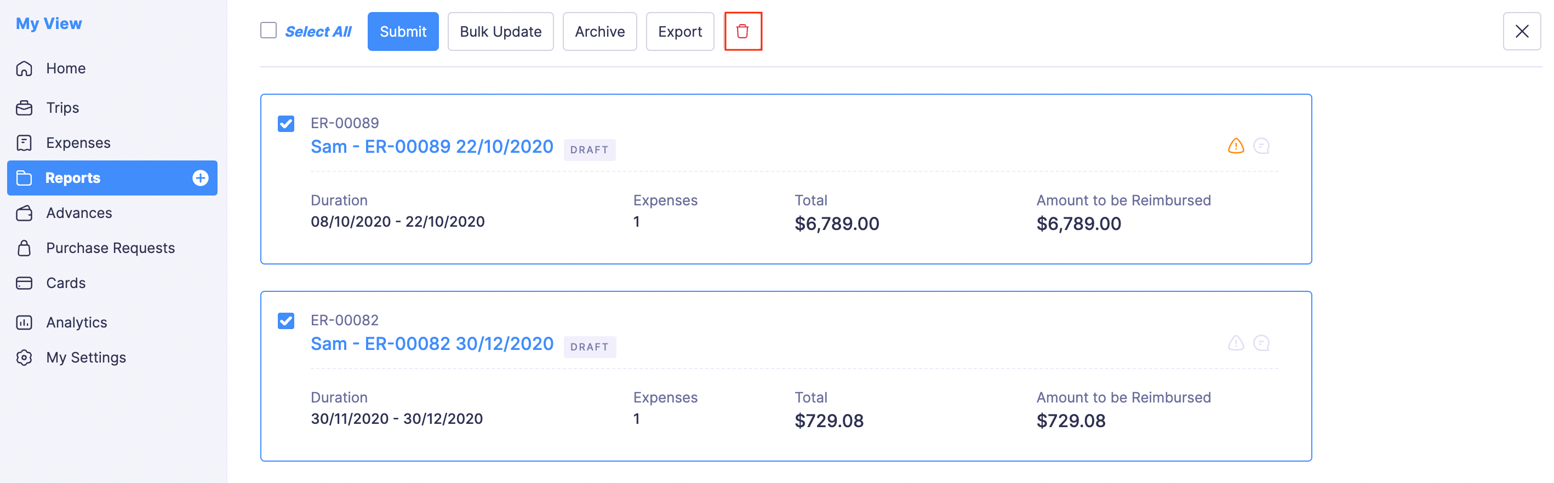The width and height of the screenshot is (1554, 483).
Task: Navigate to Expenses in the sidebar
Action: [x=78, y=143]
